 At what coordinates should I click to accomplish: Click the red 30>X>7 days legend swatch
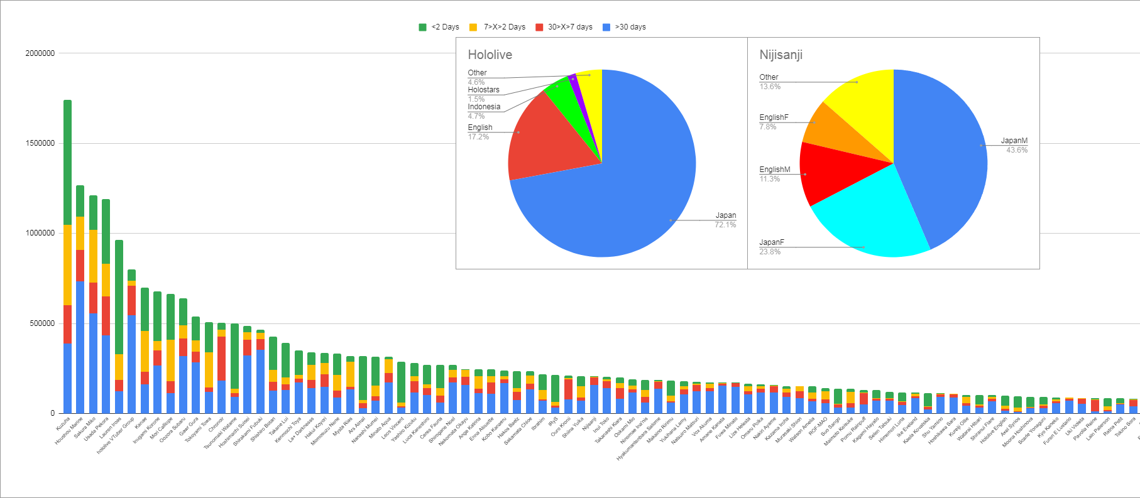(539, 27)
